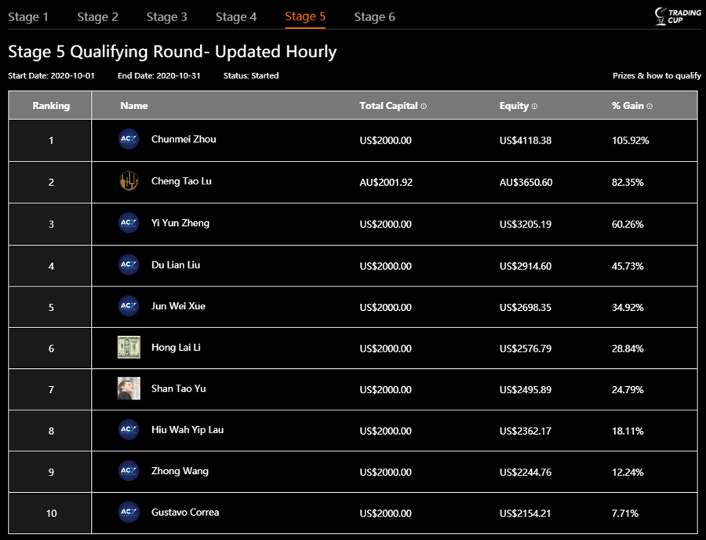
Task: Click Shan Tao Yu's profile photo icon
Action: [128, 389]
